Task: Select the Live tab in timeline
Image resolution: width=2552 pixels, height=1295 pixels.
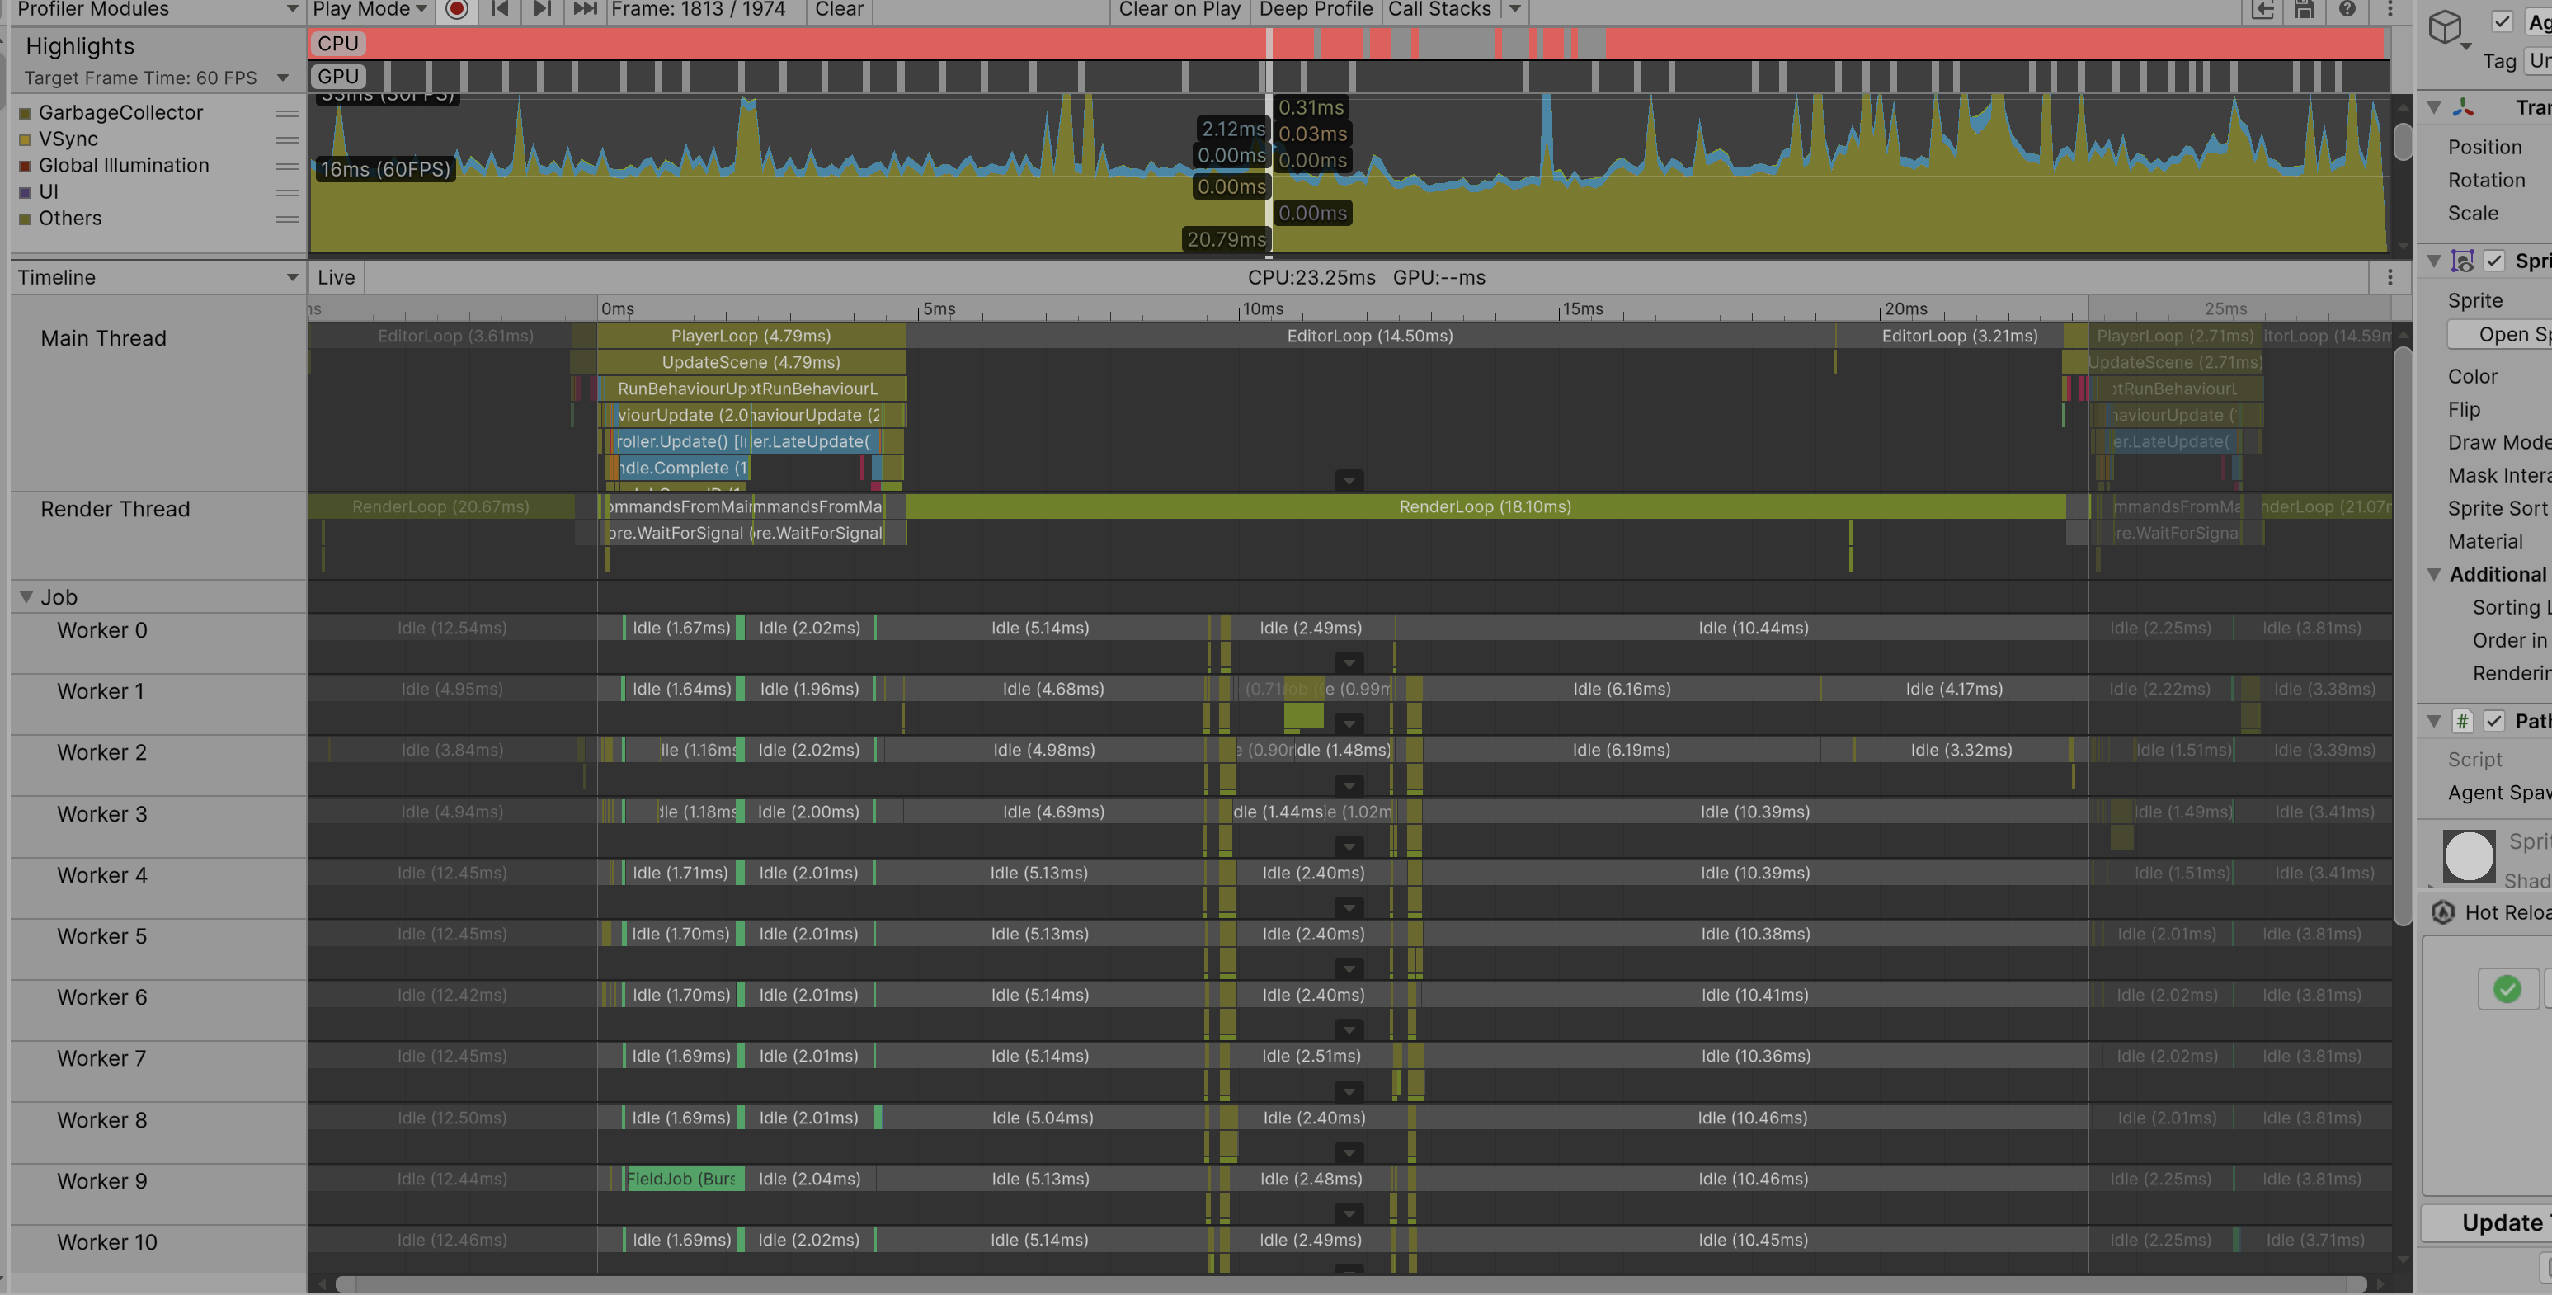Action: pyautogui.click(x=336, y=277)
